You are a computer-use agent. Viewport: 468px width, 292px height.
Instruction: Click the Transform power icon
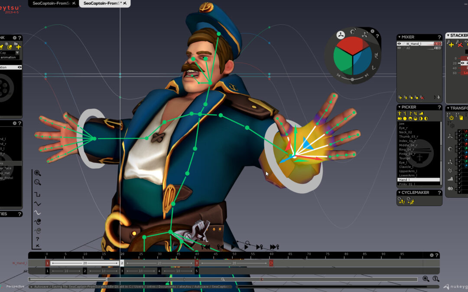(x=451, y=118)
